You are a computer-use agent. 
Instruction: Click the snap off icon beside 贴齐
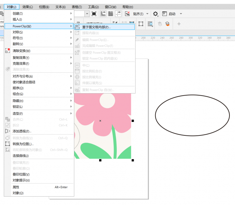(x=127, y=14)
